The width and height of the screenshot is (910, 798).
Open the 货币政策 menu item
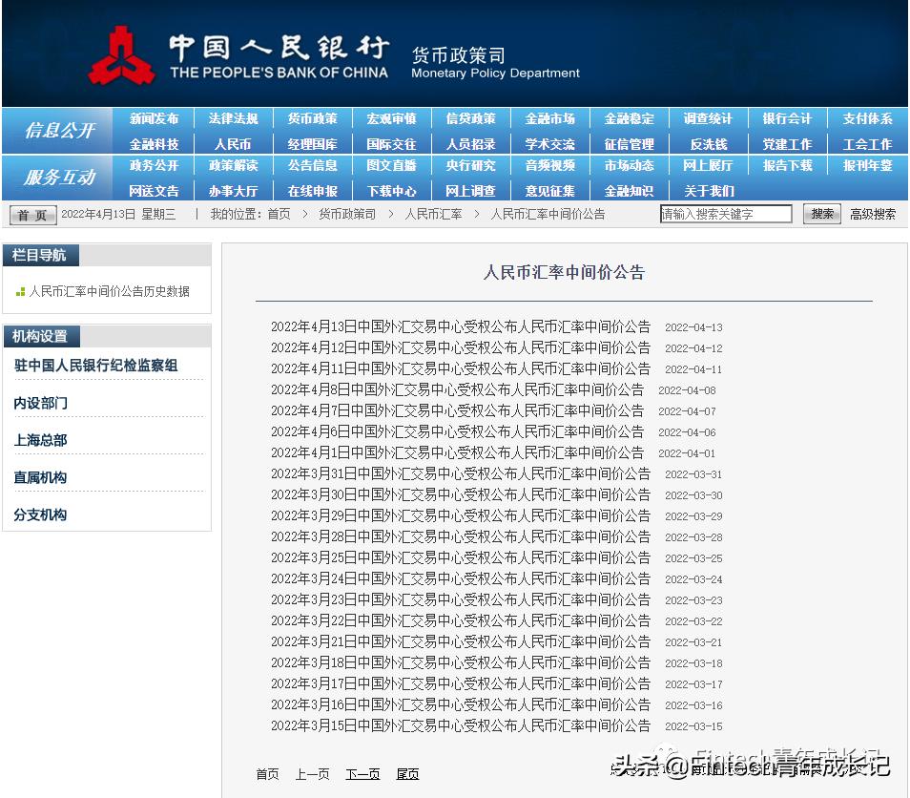pos(312,118)
